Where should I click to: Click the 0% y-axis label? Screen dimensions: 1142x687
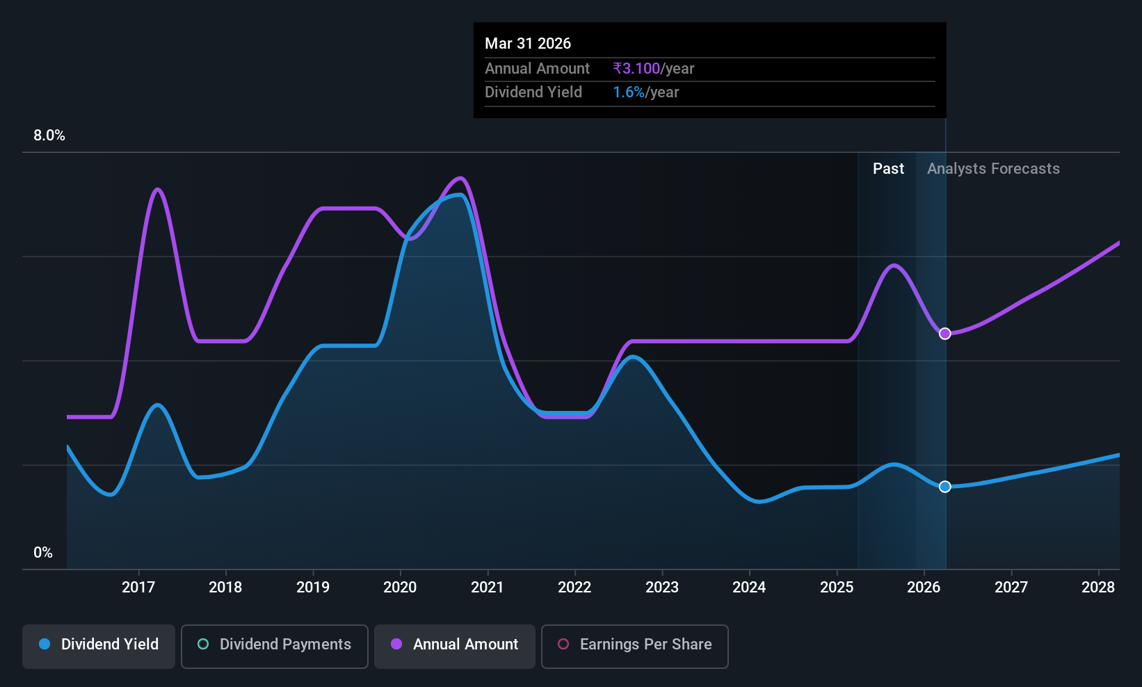(x=43, y=553)
